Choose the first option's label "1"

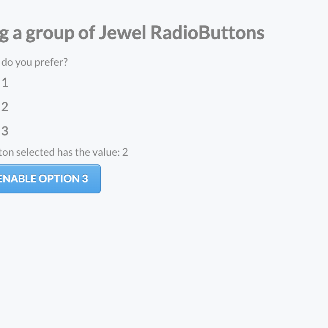5,83
